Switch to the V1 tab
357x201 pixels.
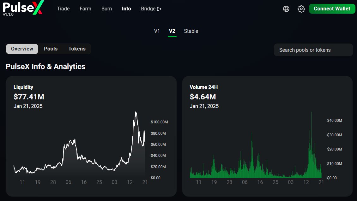tap(157, 31)
